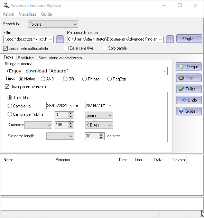Click the Sfoglia... browse button
Screen dimensions: 204x218
(x=189, y=39)
